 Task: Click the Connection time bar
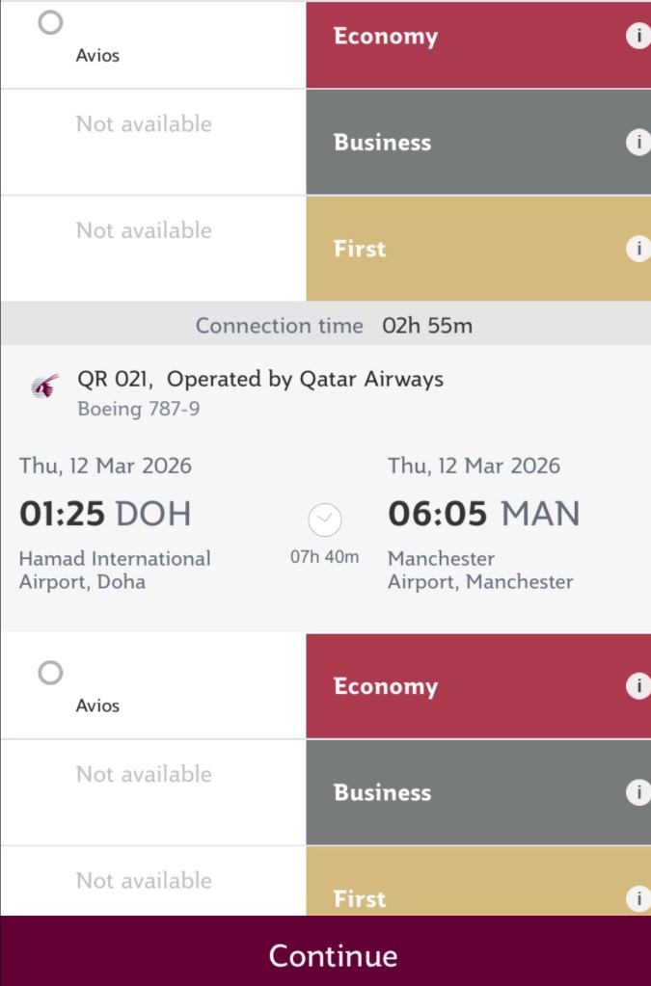tap(325, 325)
